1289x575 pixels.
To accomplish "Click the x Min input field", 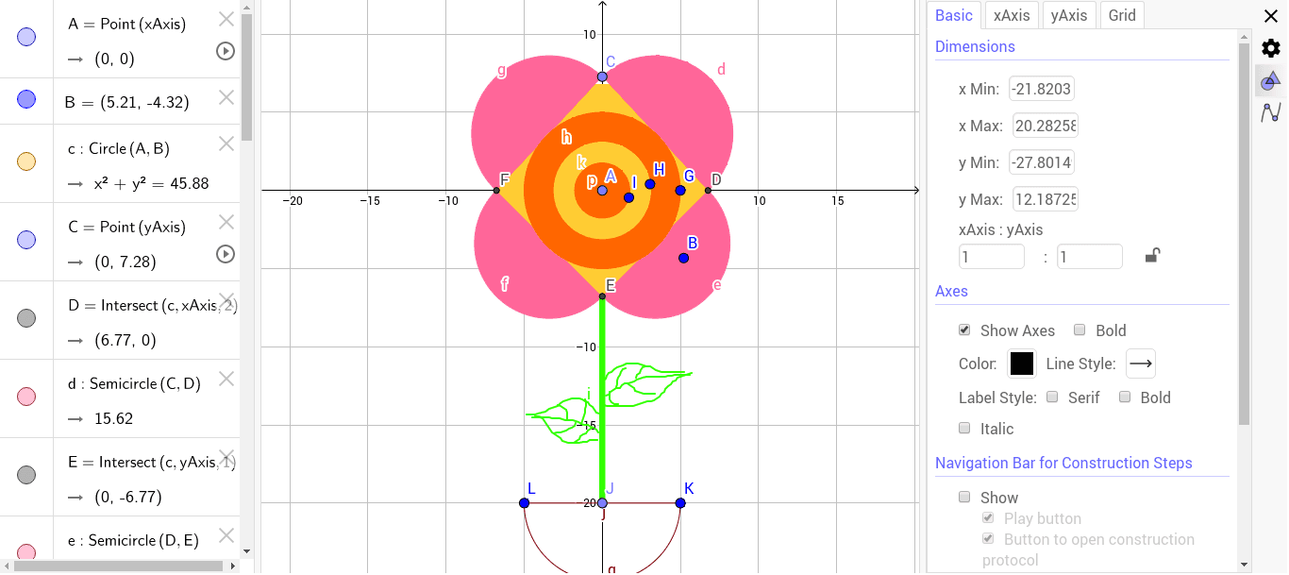I will coord(1041,88).
